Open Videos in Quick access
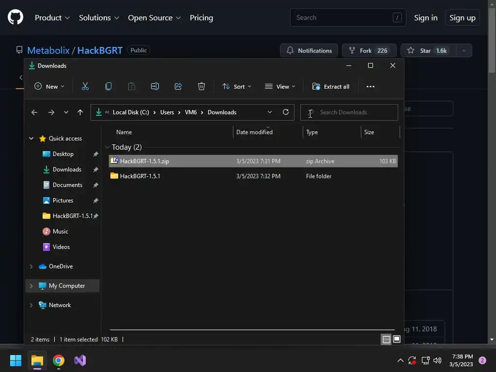496x372 pixels. tap(61, 247)
